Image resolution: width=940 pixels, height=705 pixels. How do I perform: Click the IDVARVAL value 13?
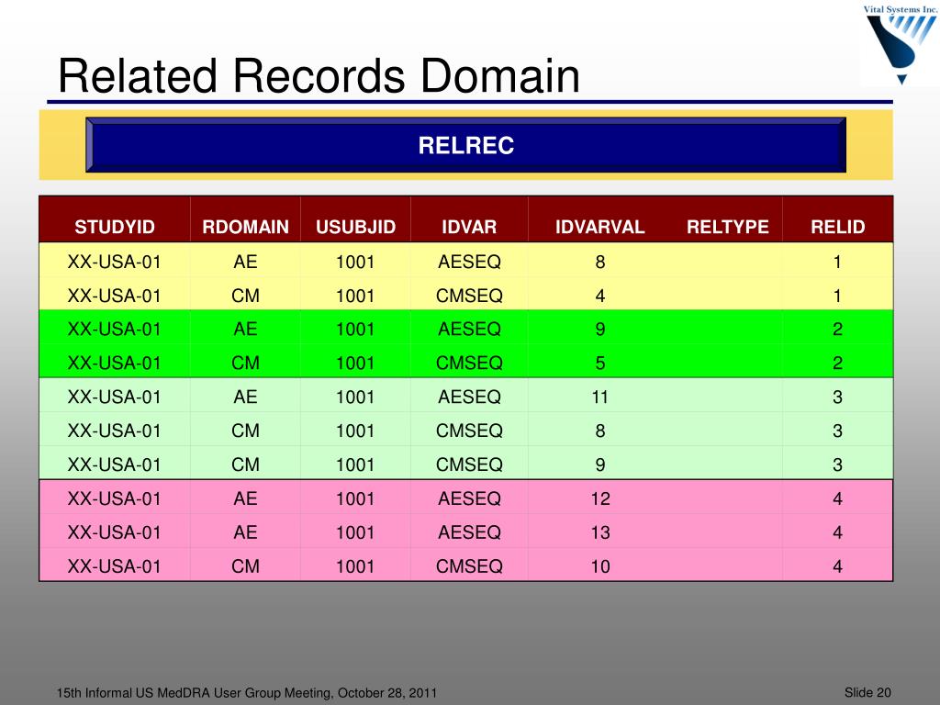click(600, 532)
